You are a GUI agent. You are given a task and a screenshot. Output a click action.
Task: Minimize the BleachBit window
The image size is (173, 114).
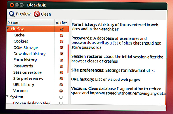click(17, 5)
